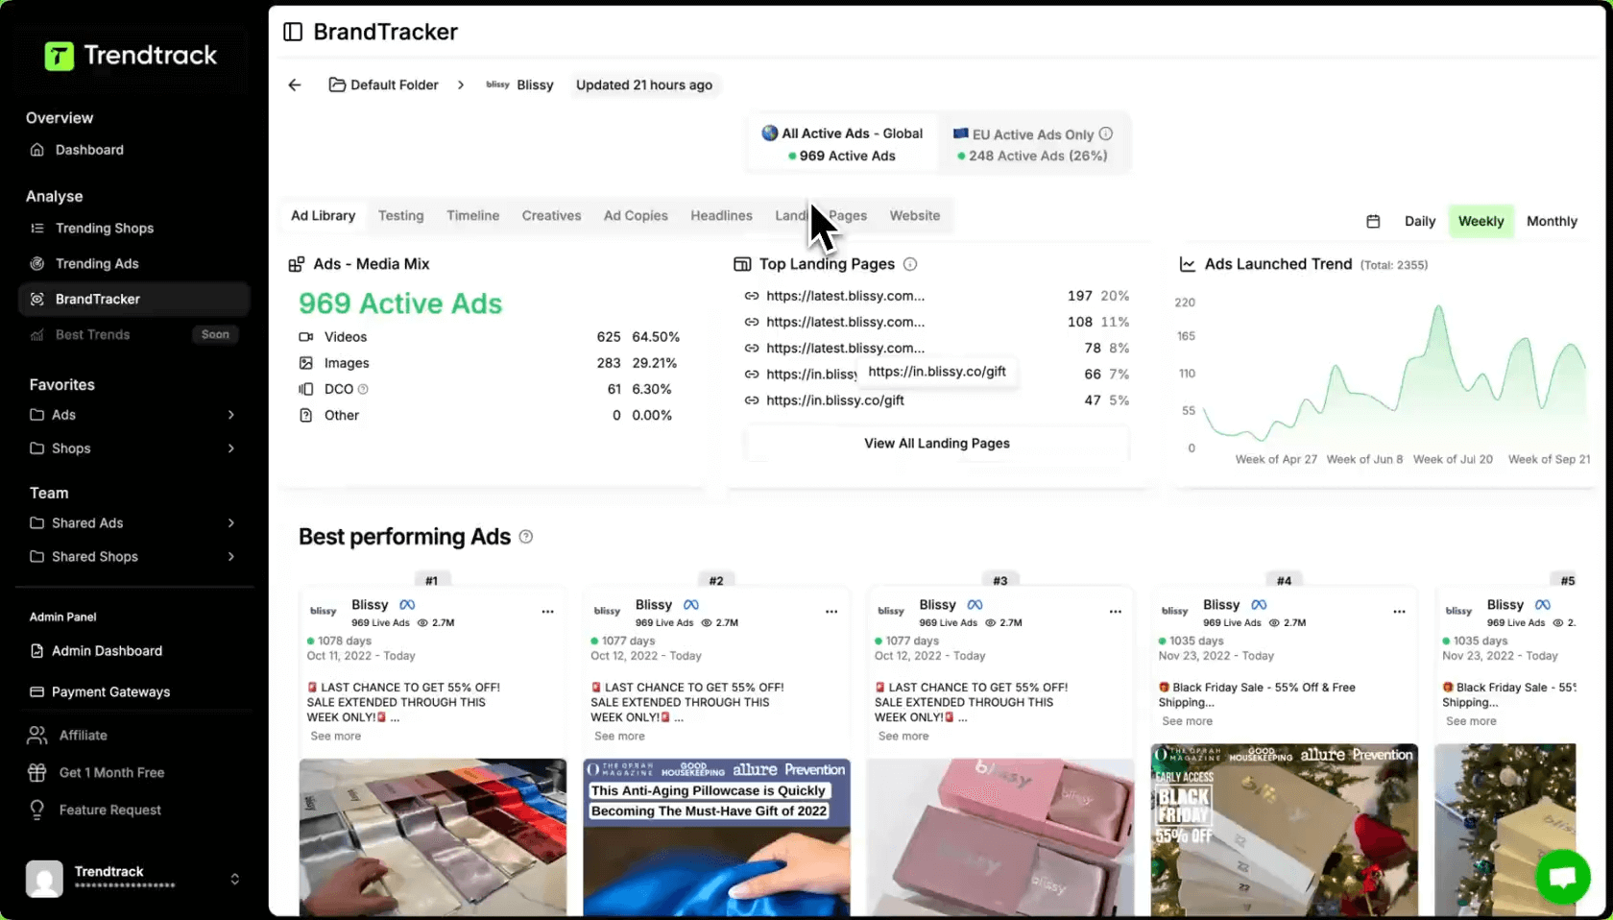Image resolution: width=1613 pixels, height=920 pixels.
Task: Switch to Ad Library tab
Action: pos(323,216)
